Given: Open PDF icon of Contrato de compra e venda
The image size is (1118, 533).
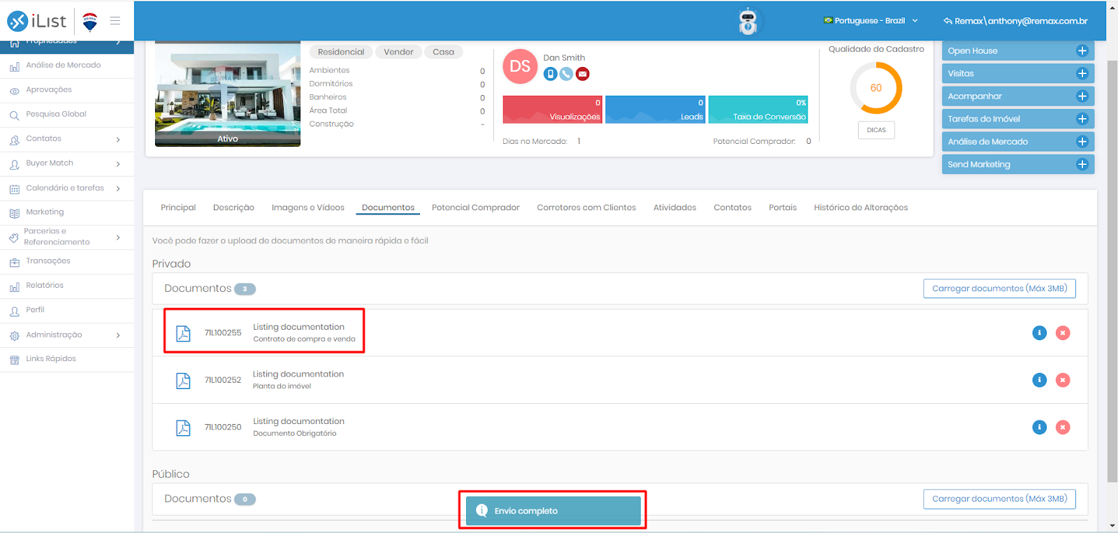Looking at the screenshot, I should 183,333.
